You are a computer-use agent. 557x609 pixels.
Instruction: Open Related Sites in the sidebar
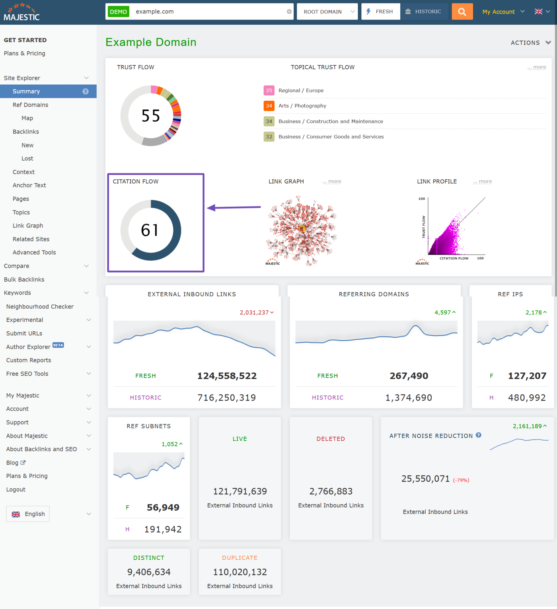tap(31, 239)
